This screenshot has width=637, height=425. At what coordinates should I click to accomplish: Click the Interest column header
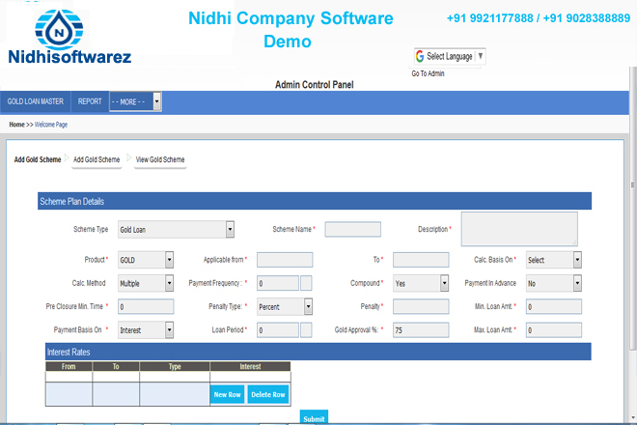tap(250, 366)
